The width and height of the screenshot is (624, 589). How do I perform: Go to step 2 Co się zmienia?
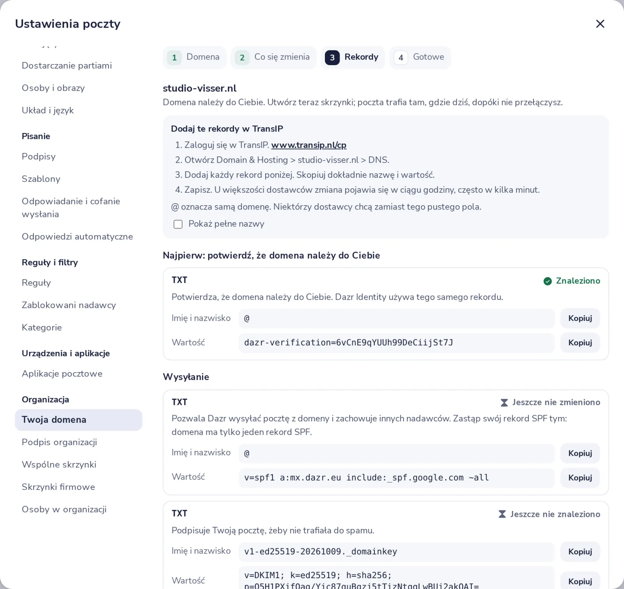[x=273, y=57]
